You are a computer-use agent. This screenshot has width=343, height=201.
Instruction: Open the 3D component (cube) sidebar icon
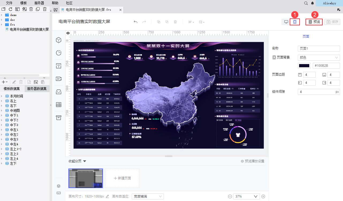click(59, 40)
